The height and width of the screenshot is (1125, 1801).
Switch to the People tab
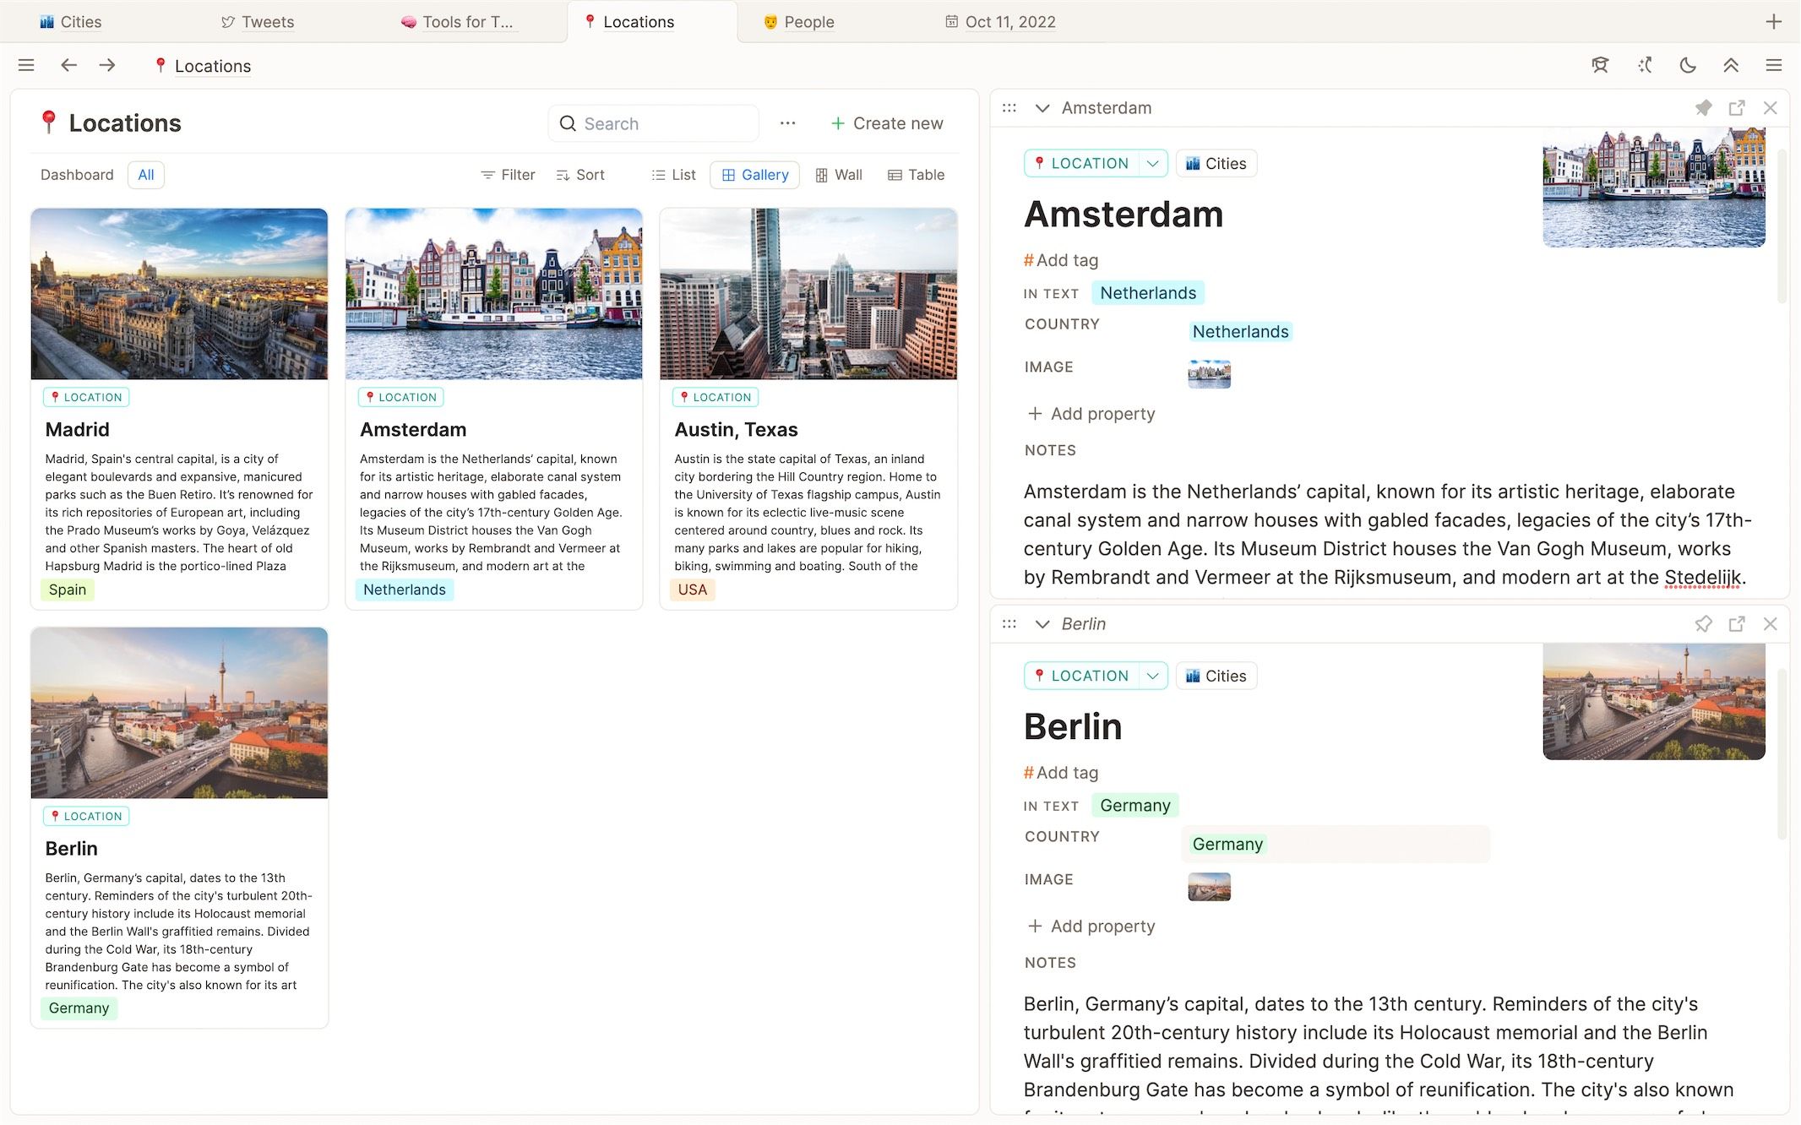(x=798, y=22)
